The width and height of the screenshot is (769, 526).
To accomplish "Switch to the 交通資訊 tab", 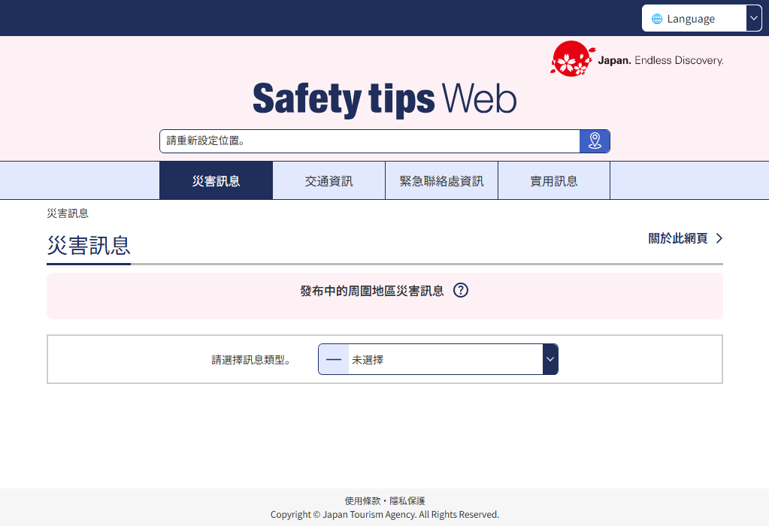I will coord(328,181).
